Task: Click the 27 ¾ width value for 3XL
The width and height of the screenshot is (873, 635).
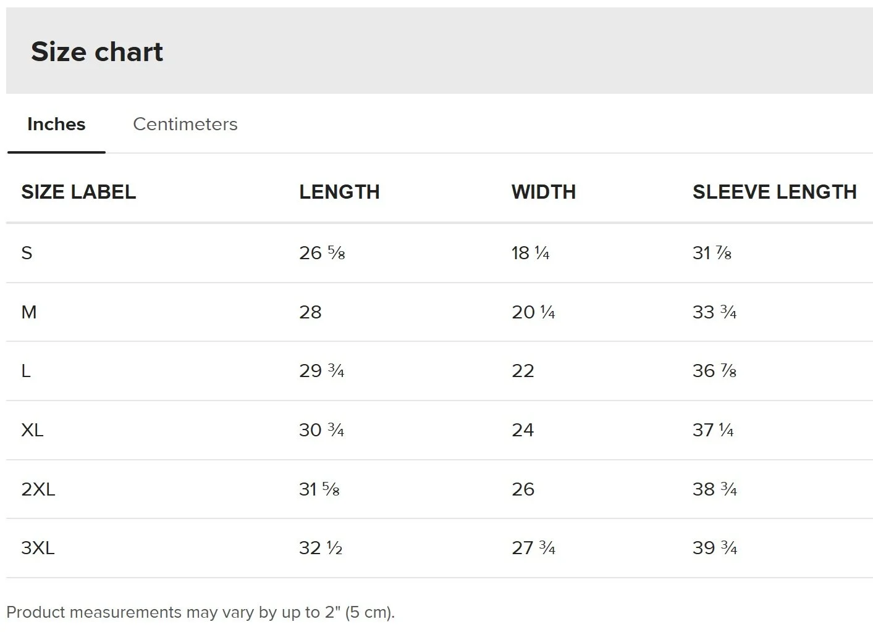Action: pyautogui.click(x=533, y=548)
